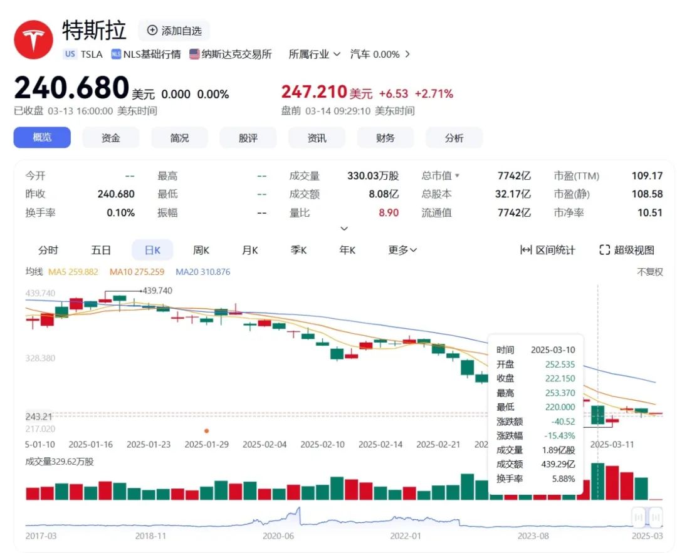Click the US flag icon by 纳斯达克交易所
Screen dimensions: 677x553
coord(194,54)
